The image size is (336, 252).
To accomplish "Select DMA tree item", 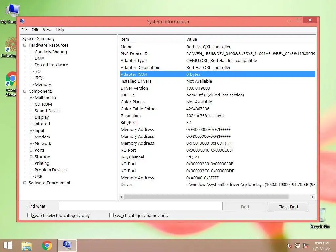I will (39, 58).
